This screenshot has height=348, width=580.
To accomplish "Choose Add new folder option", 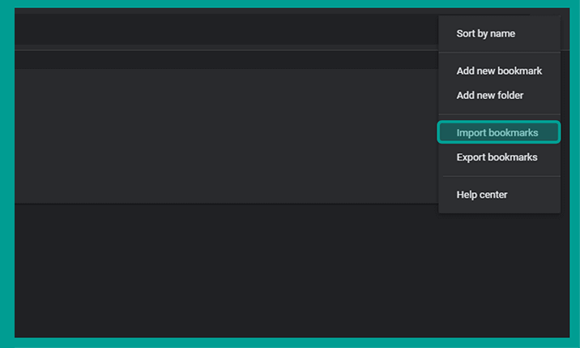I will tap(499, 95).
